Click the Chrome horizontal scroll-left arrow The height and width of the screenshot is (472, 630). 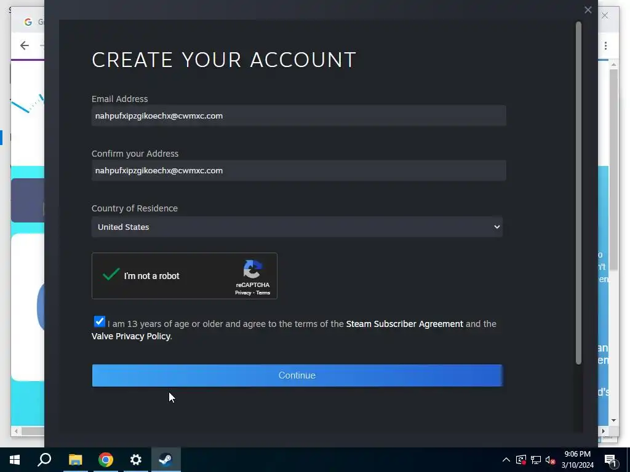click(x=16, y=431)
